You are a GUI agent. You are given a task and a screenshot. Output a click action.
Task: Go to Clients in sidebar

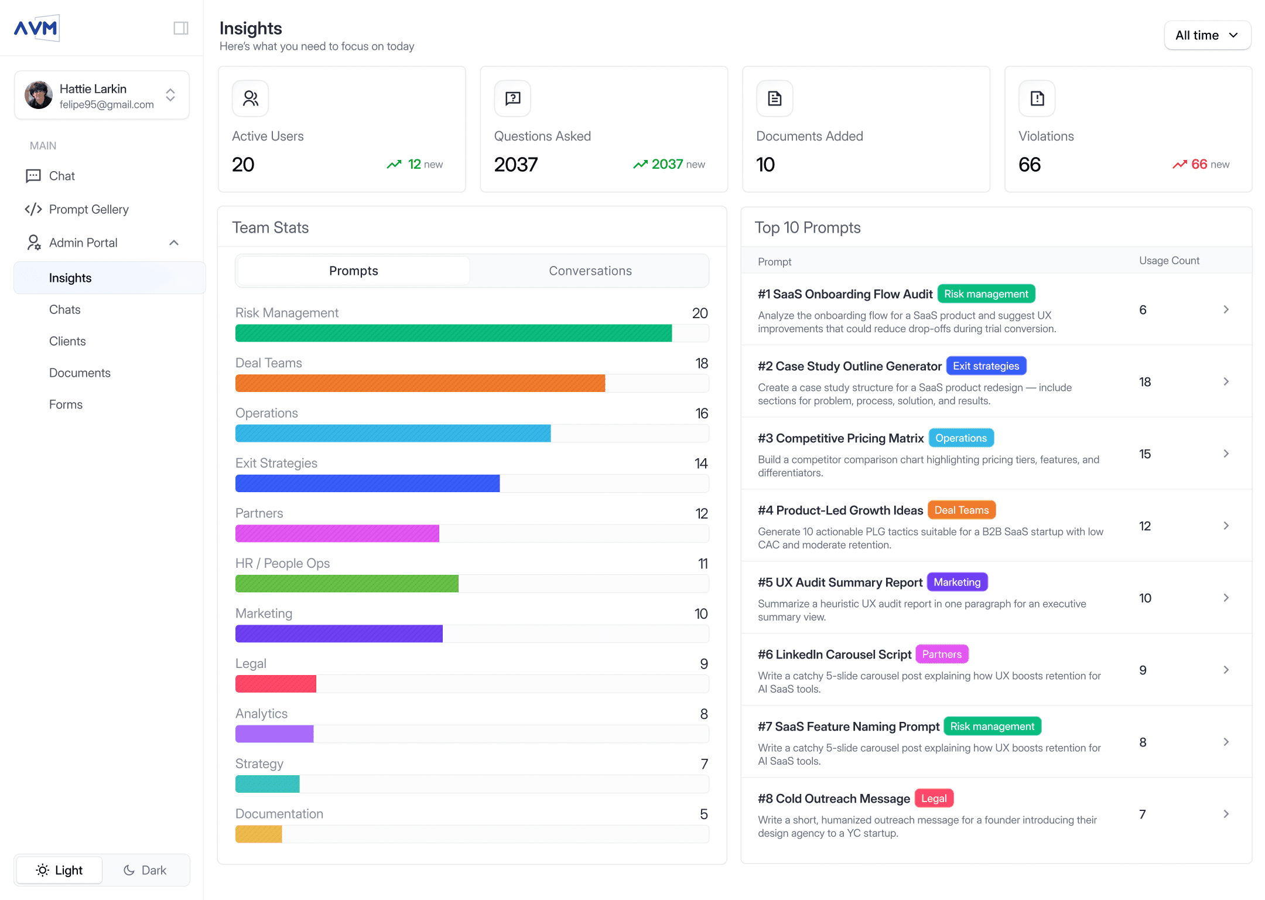tap(67, 341)
